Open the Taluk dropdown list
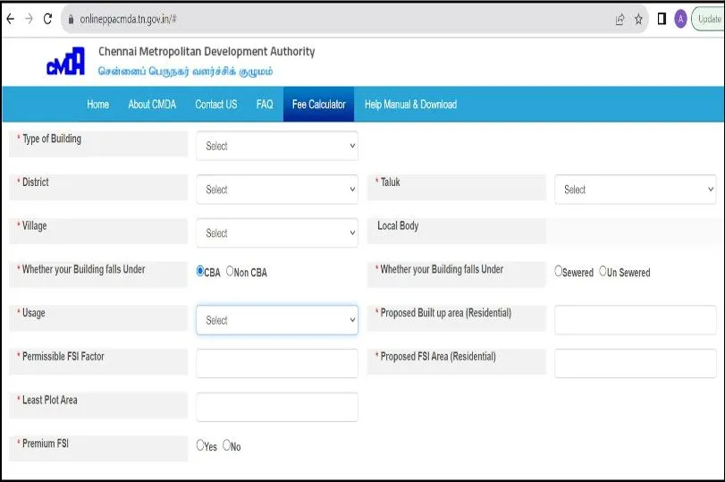Viewport: 725px width, 482px height. point(635,190)
